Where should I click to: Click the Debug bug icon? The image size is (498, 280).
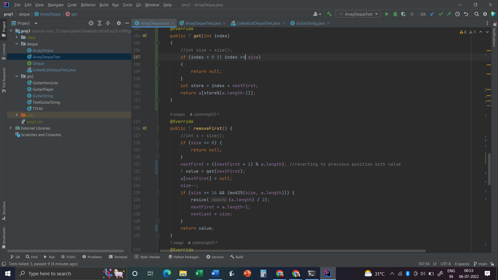[x=395, y=14]
